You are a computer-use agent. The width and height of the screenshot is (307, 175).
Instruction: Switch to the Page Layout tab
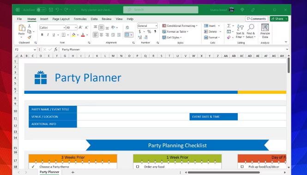61,19
